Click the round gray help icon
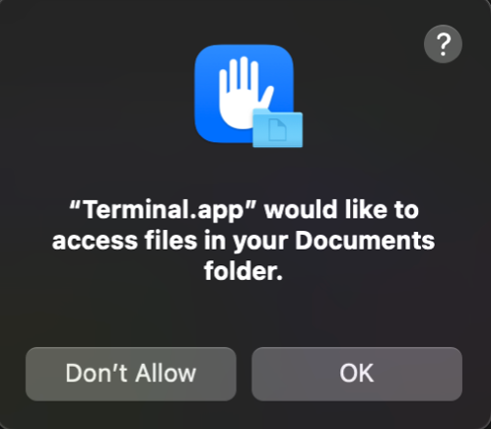 click(443, 43)
